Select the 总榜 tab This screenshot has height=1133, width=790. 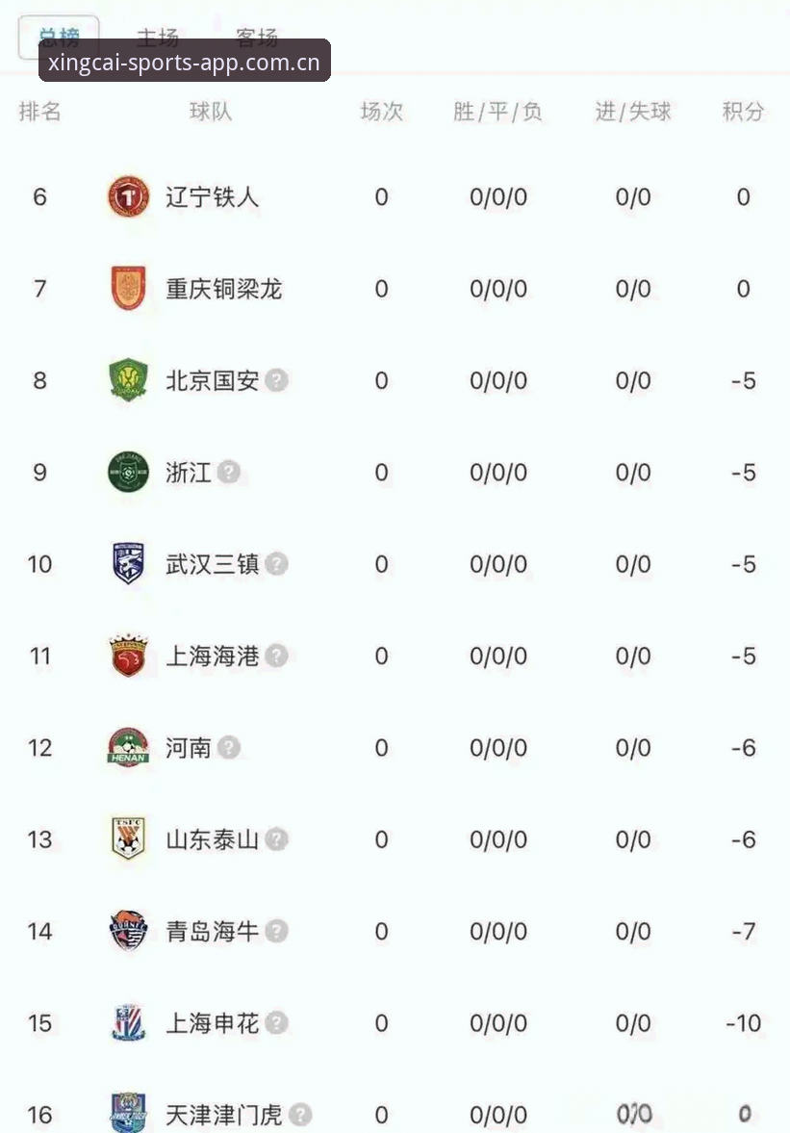coord(59,37)
